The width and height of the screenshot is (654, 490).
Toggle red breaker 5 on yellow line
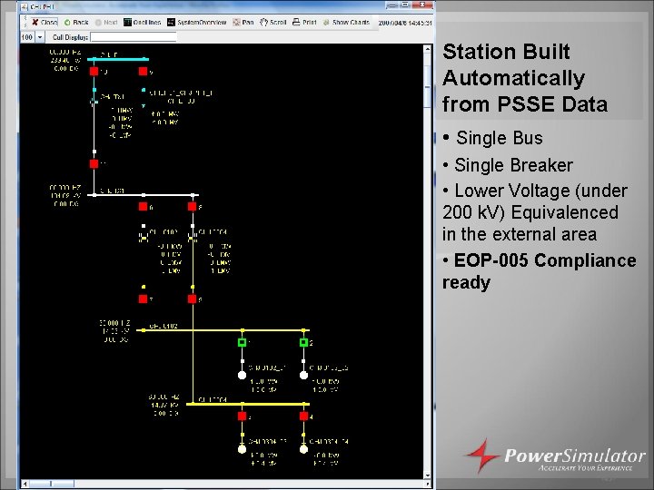[x=193, y=299]
